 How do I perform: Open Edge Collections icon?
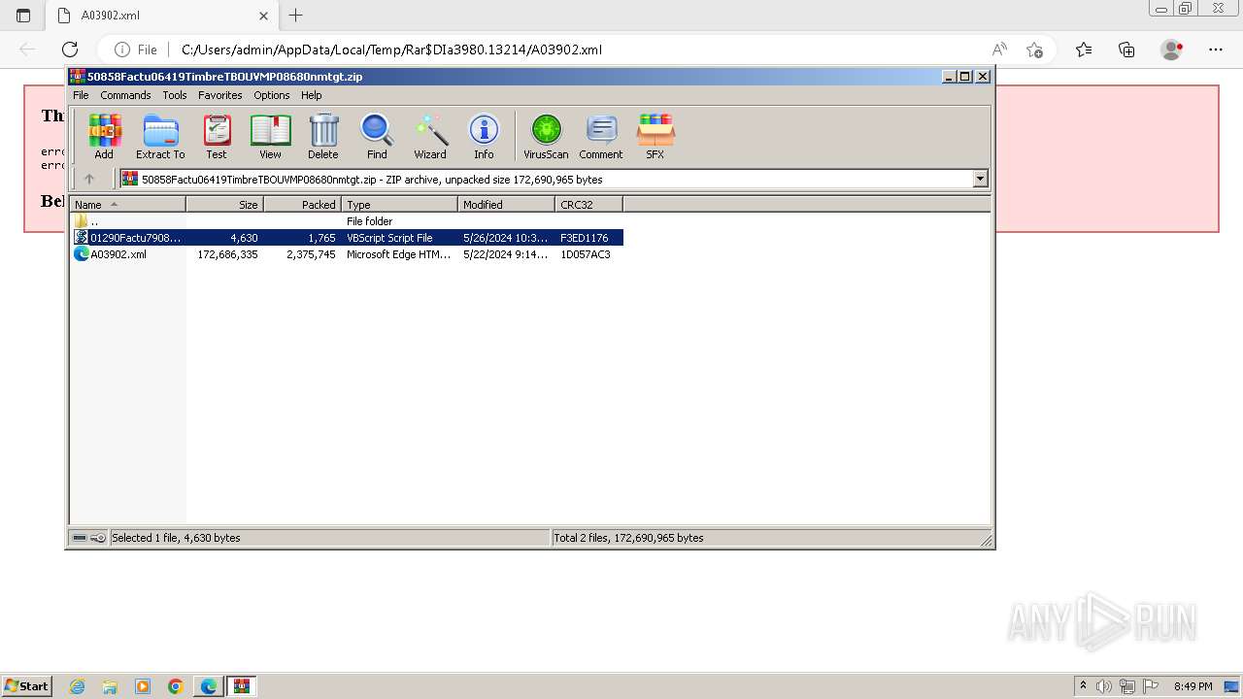pyautogui.click(x=1126, y=50)
